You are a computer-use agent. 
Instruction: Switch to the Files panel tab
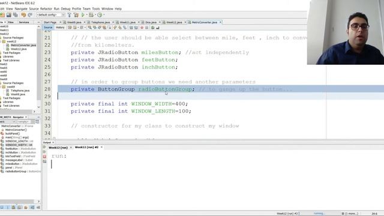(x=11, y=22)
